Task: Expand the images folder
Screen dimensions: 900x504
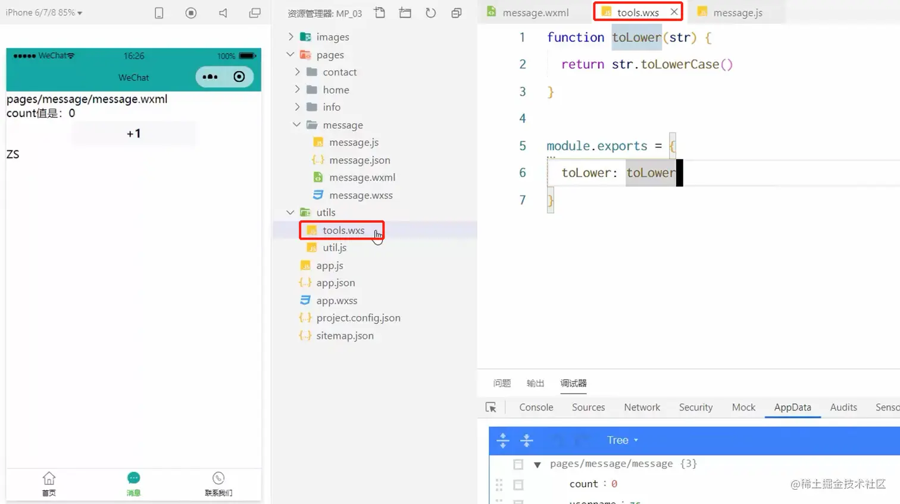Action: coord(290,37)
